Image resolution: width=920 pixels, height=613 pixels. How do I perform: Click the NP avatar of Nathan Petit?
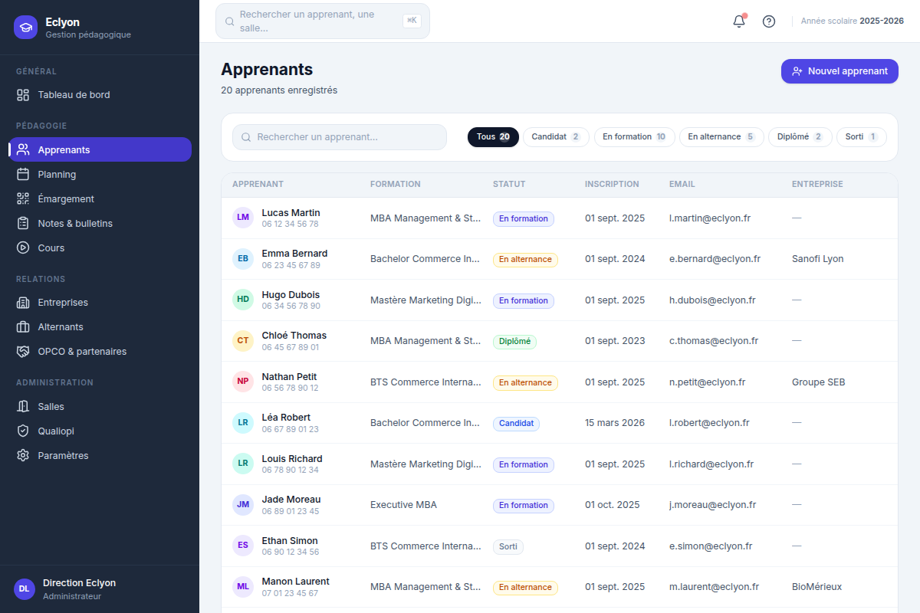click(243, 382)
